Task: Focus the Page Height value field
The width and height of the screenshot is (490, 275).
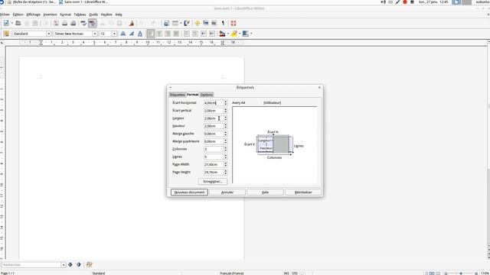Action: 214,172
